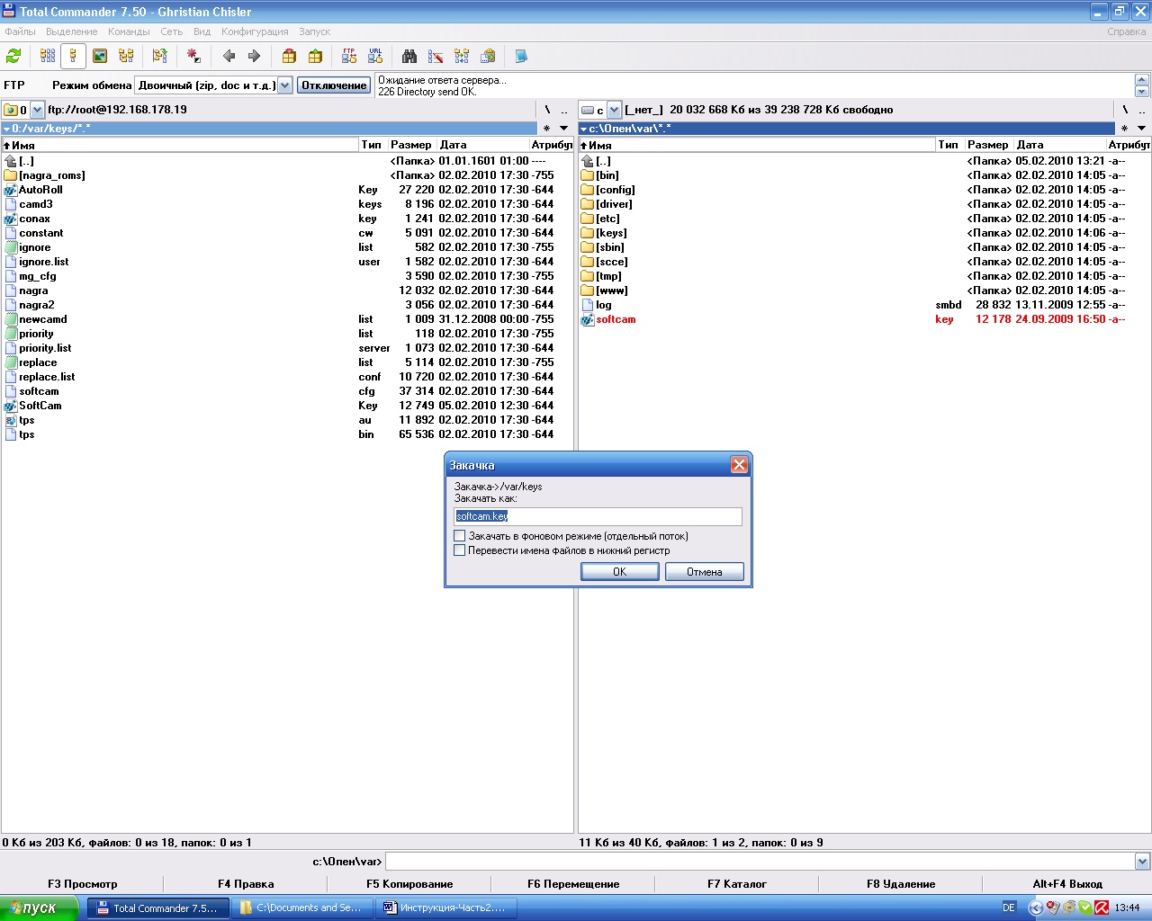Click the unpack files icon
The image size is (1152, 921).
(315, 56)
